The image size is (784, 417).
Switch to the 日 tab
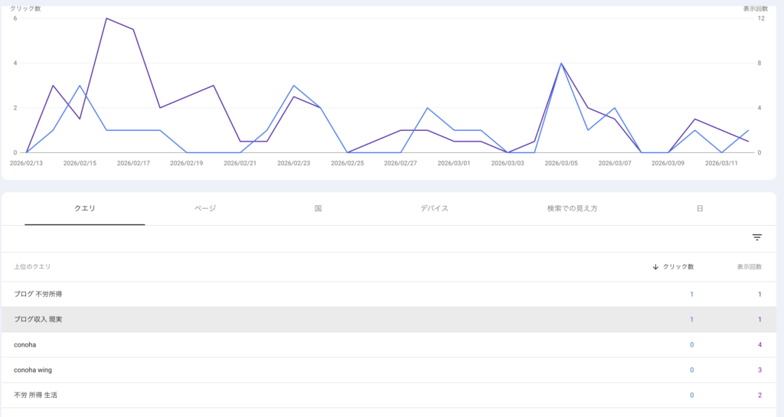pos(700,208)
